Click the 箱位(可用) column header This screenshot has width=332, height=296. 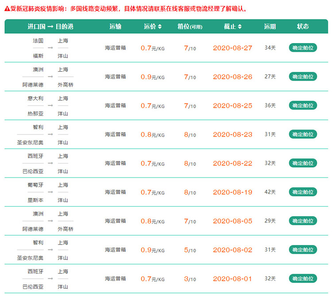(190, 27)
